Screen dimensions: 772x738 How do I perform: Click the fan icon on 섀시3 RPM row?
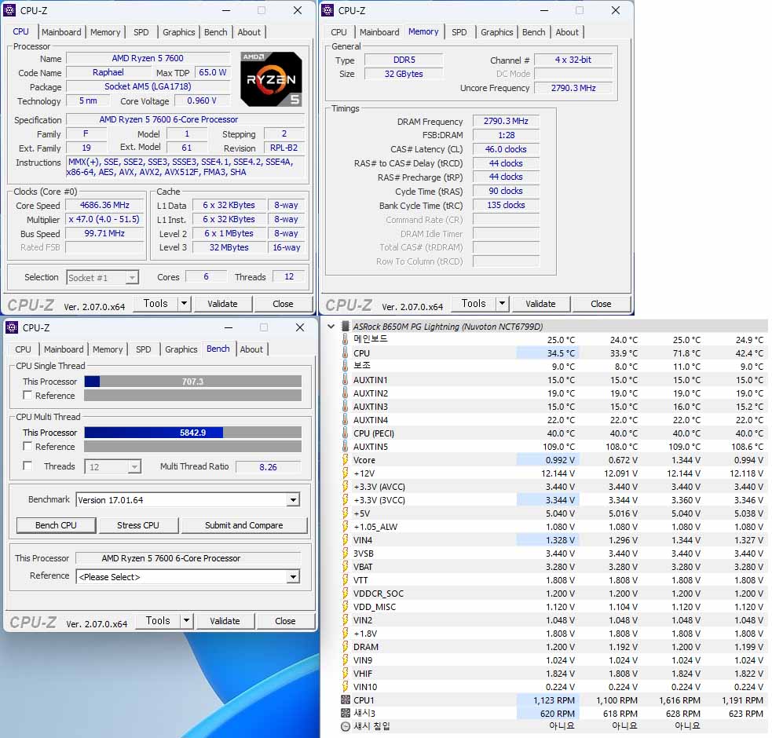click(345, 713)
